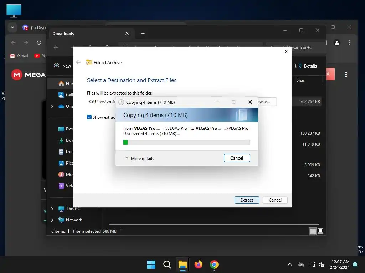Add a new tab in File Explorer
365x273 pixels.
143,34
